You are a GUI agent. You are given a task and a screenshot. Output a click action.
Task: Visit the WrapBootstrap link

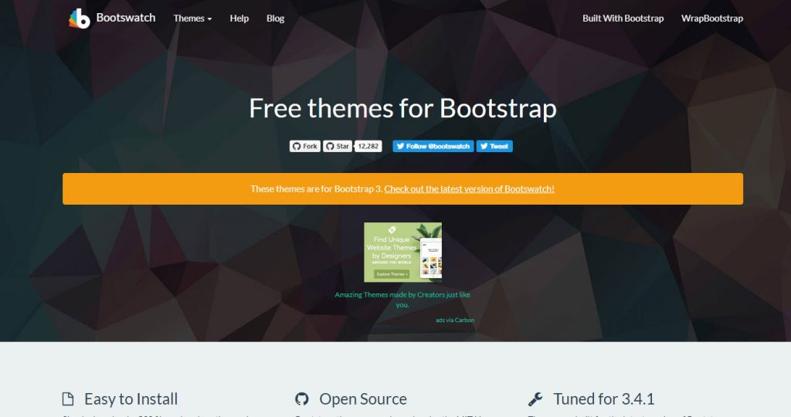point(711,19)
